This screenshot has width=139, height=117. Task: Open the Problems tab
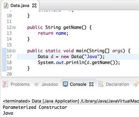point(20,84)
